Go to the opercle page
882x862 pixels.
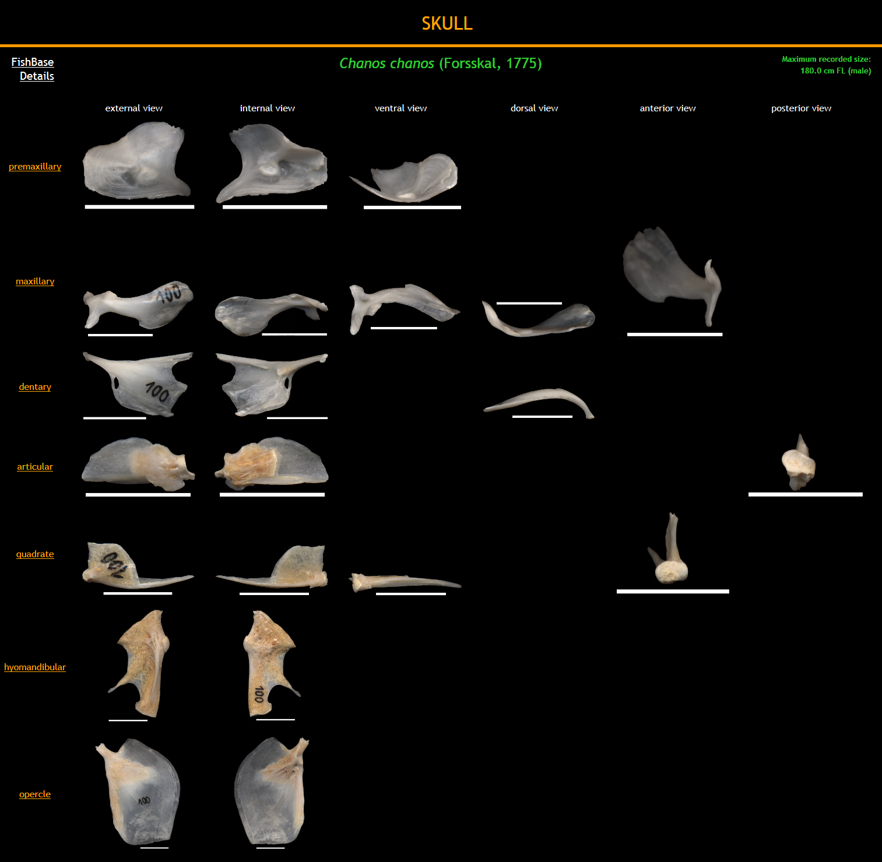35,794
